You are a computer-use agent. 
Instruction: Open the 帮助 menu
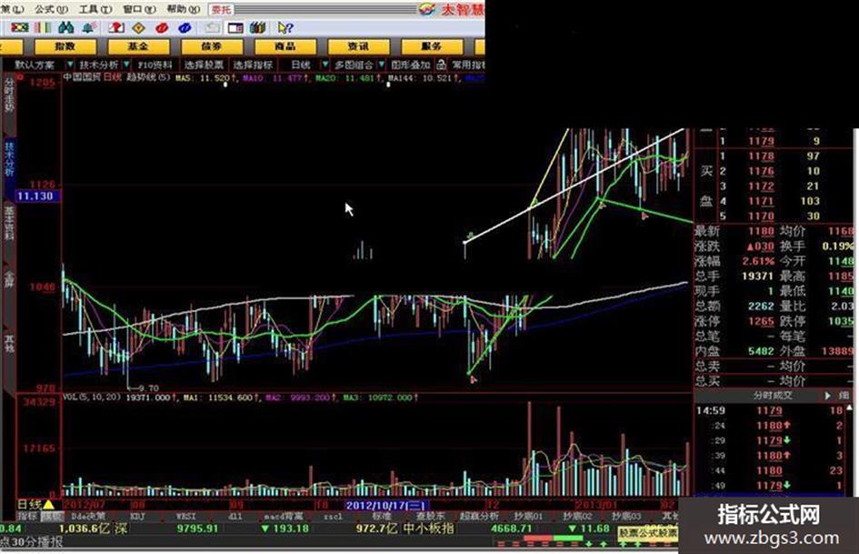click(x=183, y=9)
